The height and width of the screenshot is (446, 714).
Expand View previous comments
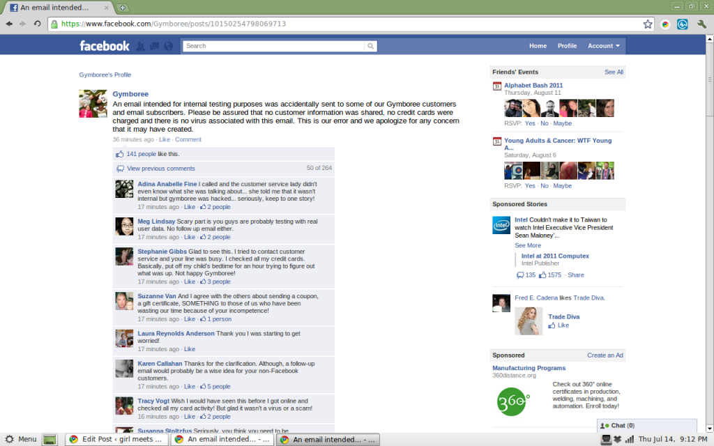pos(161,169)
